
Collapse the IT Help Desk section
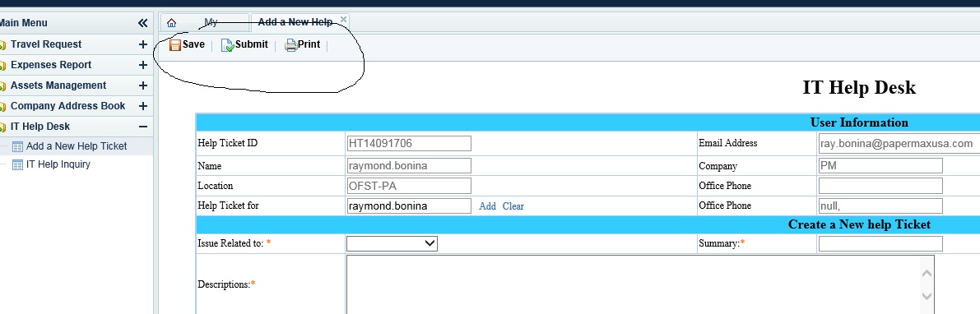click(142, 127)
